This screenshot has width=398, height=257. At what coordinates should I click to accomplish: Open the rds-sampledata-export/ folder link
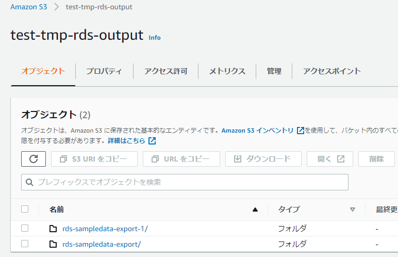102,244
